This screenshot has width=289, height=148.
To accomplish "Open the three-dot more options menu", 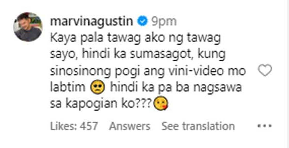I will click(265, 126).
